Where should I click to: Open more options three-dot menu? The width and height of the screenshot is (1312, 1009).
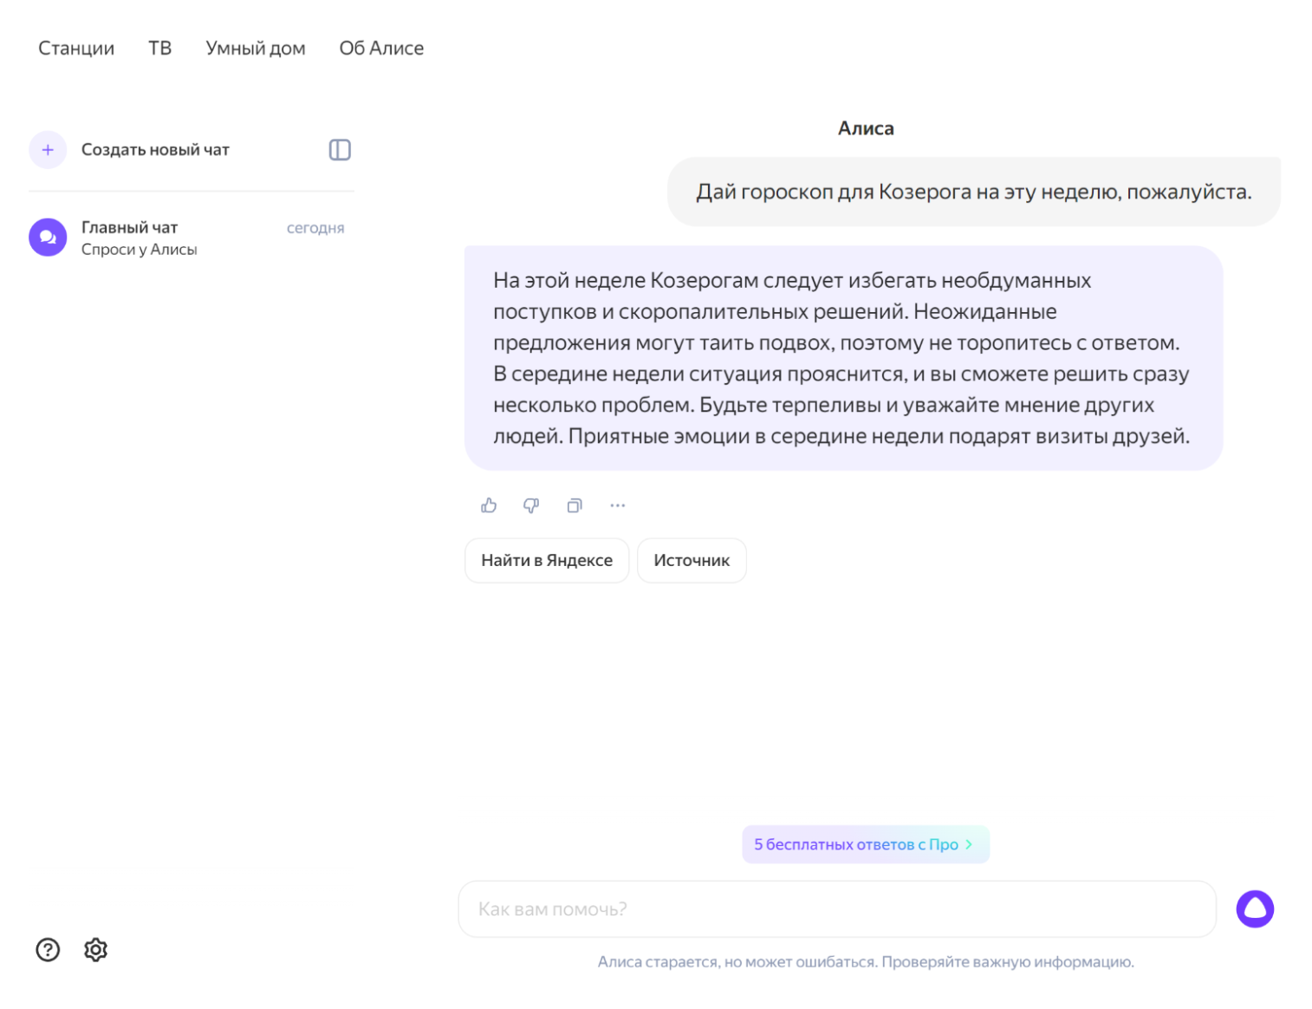(x=617, y=505)
